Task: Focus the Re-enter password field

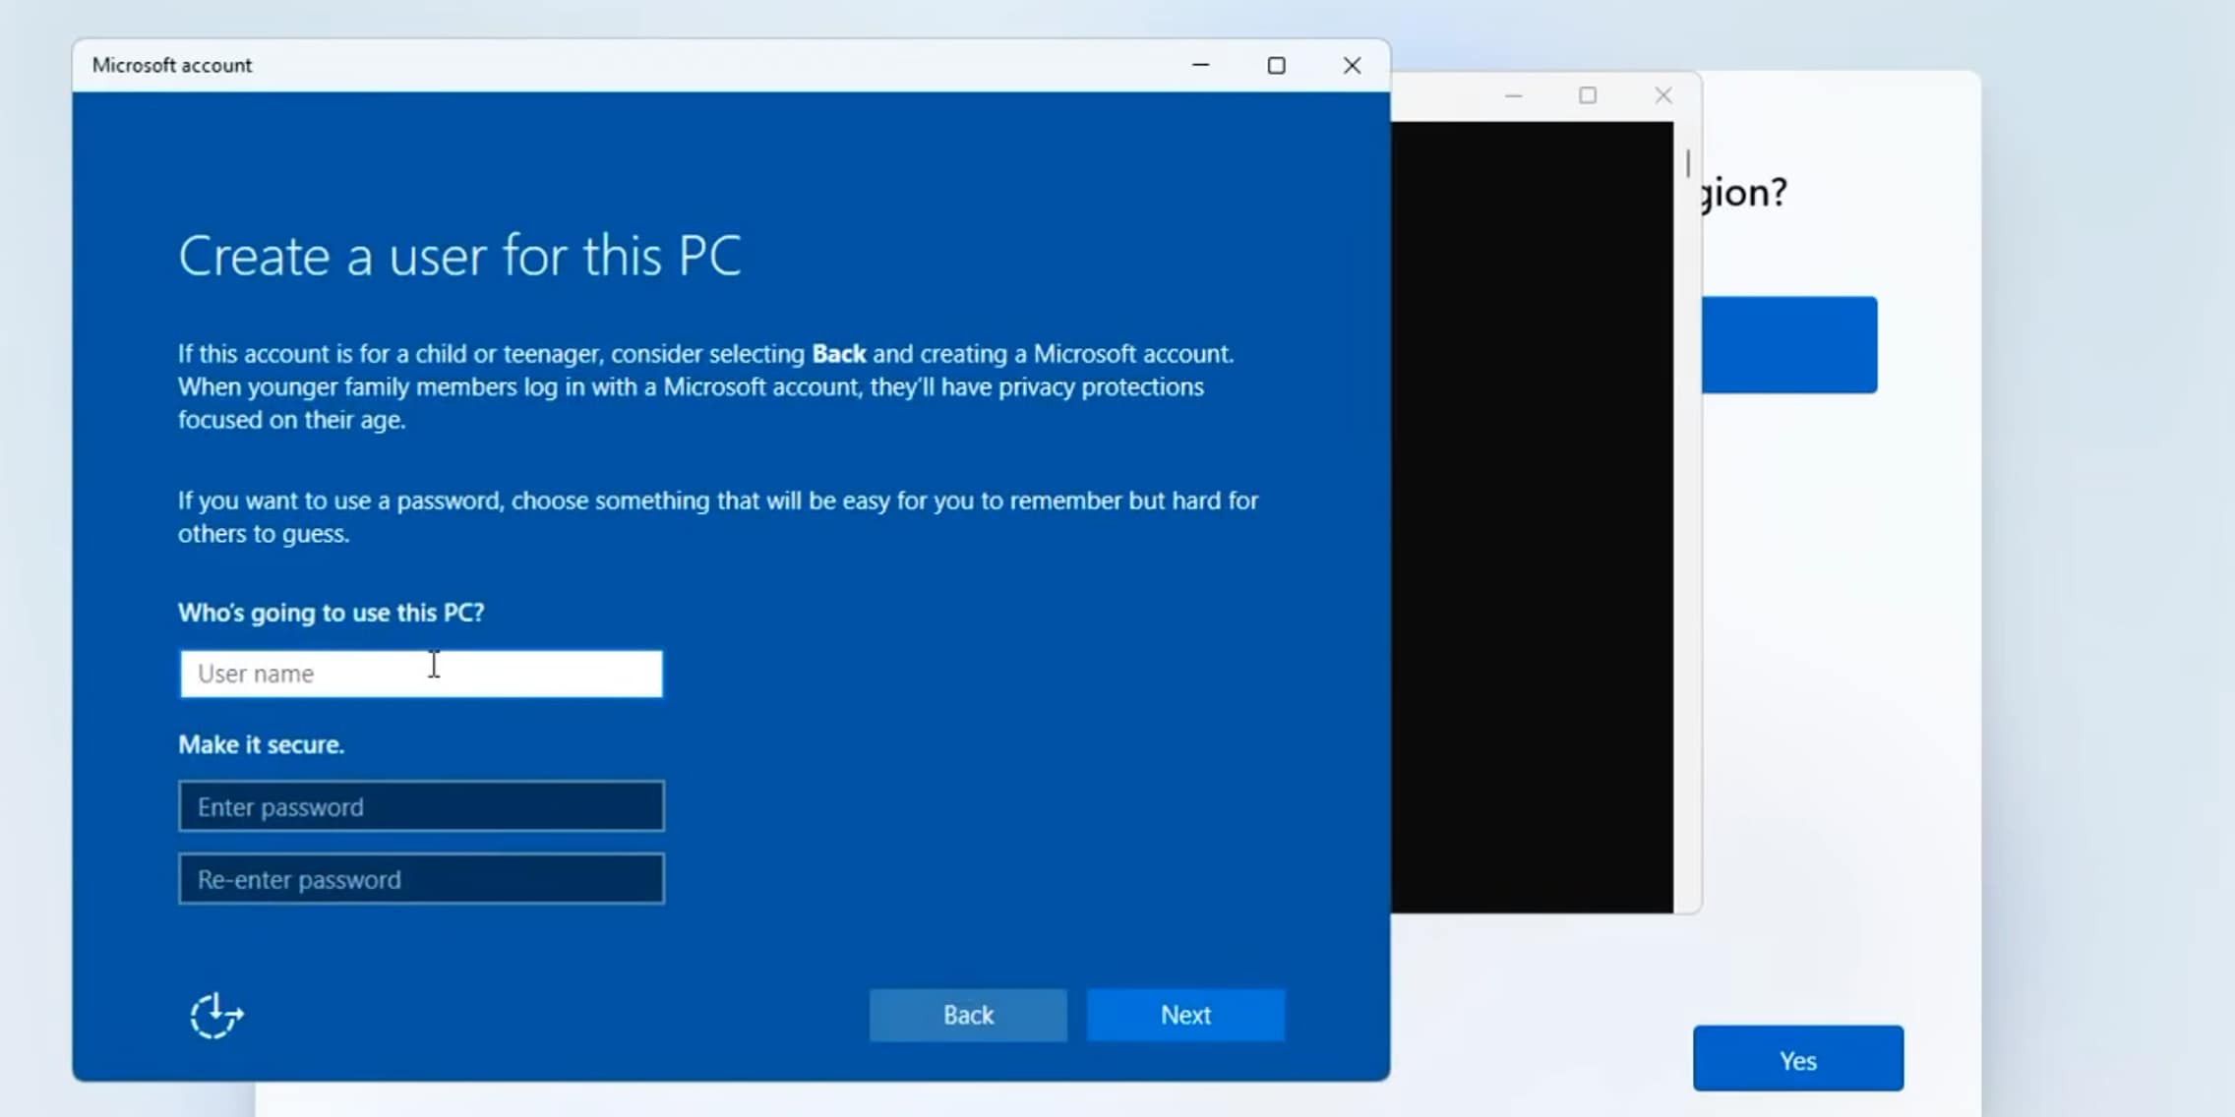Action: pos(421,879)
